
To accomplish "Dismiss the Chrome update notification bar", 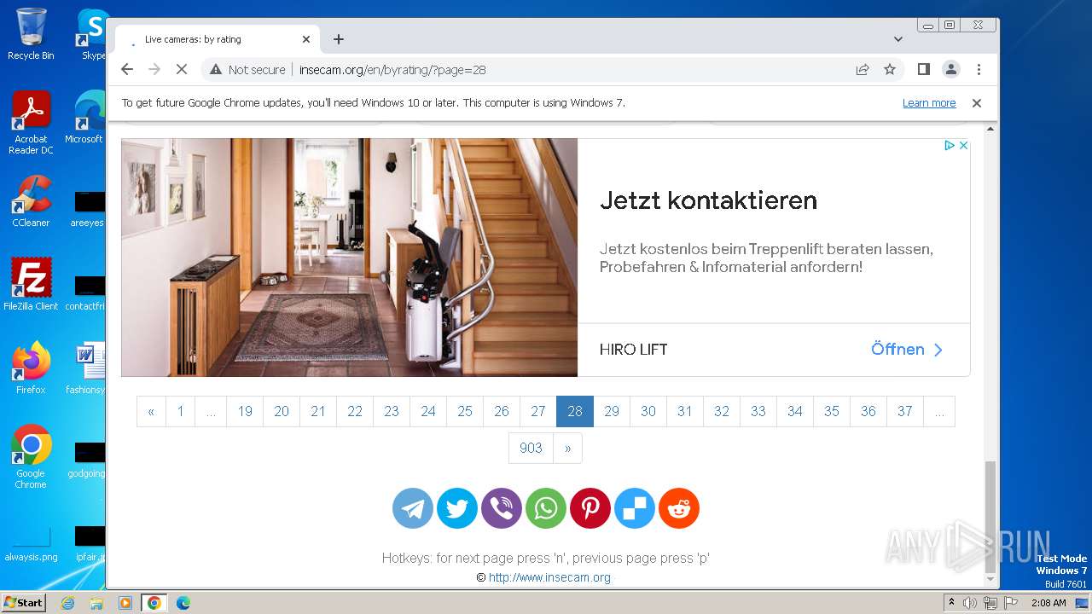I will [x=977, y=102].
